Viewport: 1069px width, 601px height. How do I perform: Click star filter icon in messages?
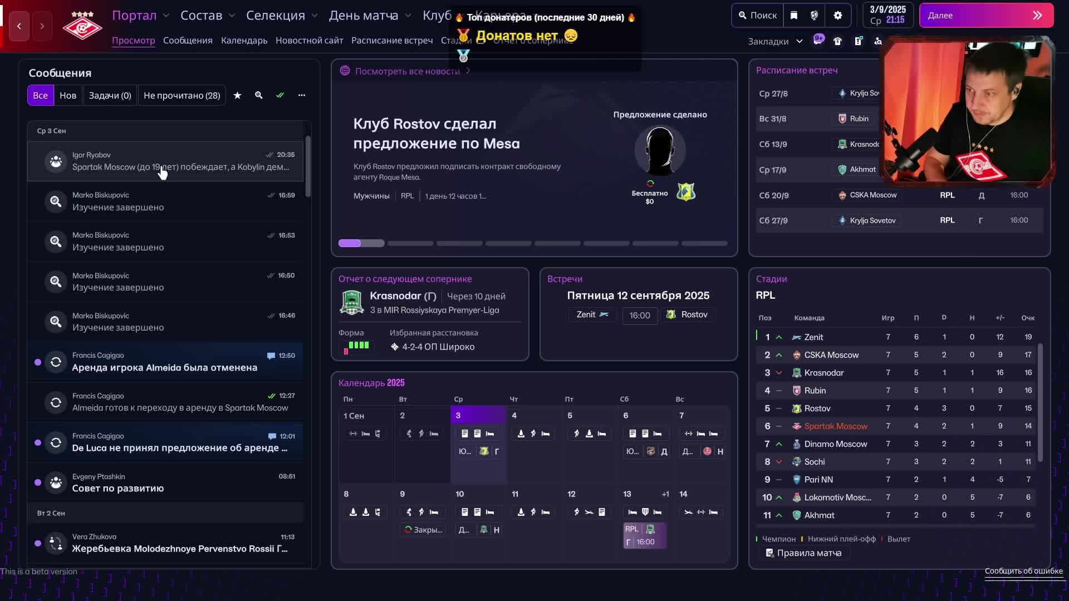click(x=237, y=95)
